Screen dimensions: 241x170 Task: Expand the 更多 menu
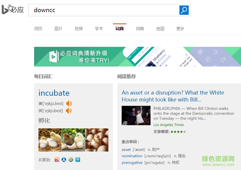point(180,29)
